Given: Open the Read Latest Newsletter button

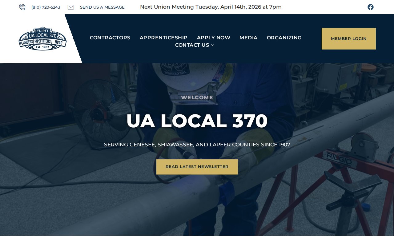Looking at the screenshot, I should (197, 167).
